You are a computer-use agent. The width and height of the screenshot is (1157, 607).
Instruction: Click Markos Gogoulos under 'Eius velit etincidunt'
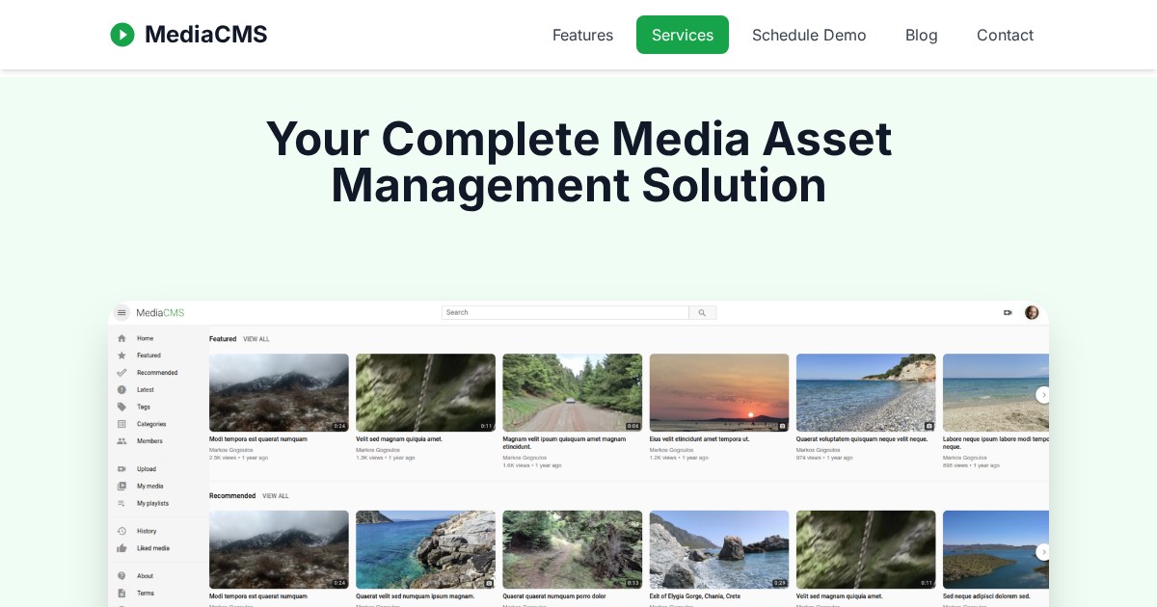coord(671,450)
